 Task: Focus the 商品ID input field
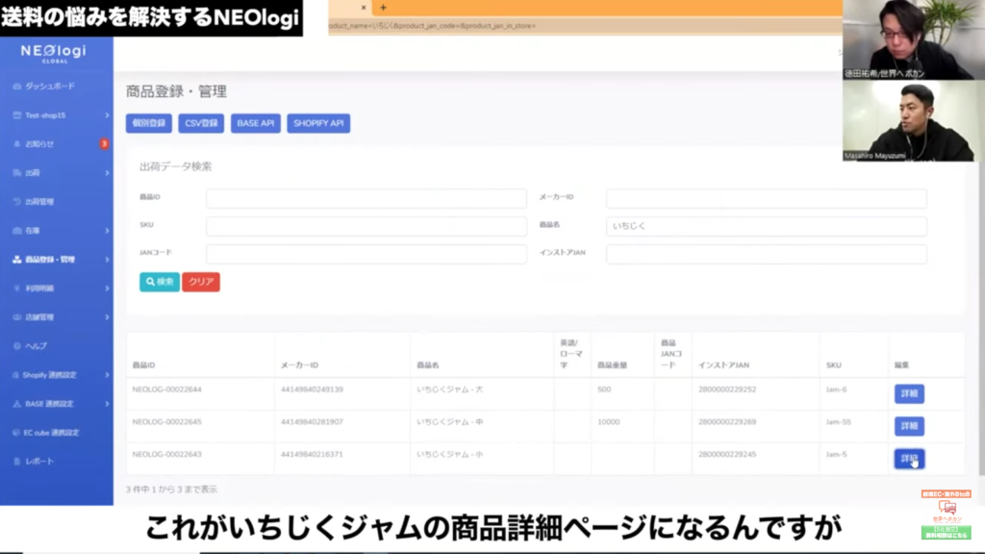tap(366, 198)
